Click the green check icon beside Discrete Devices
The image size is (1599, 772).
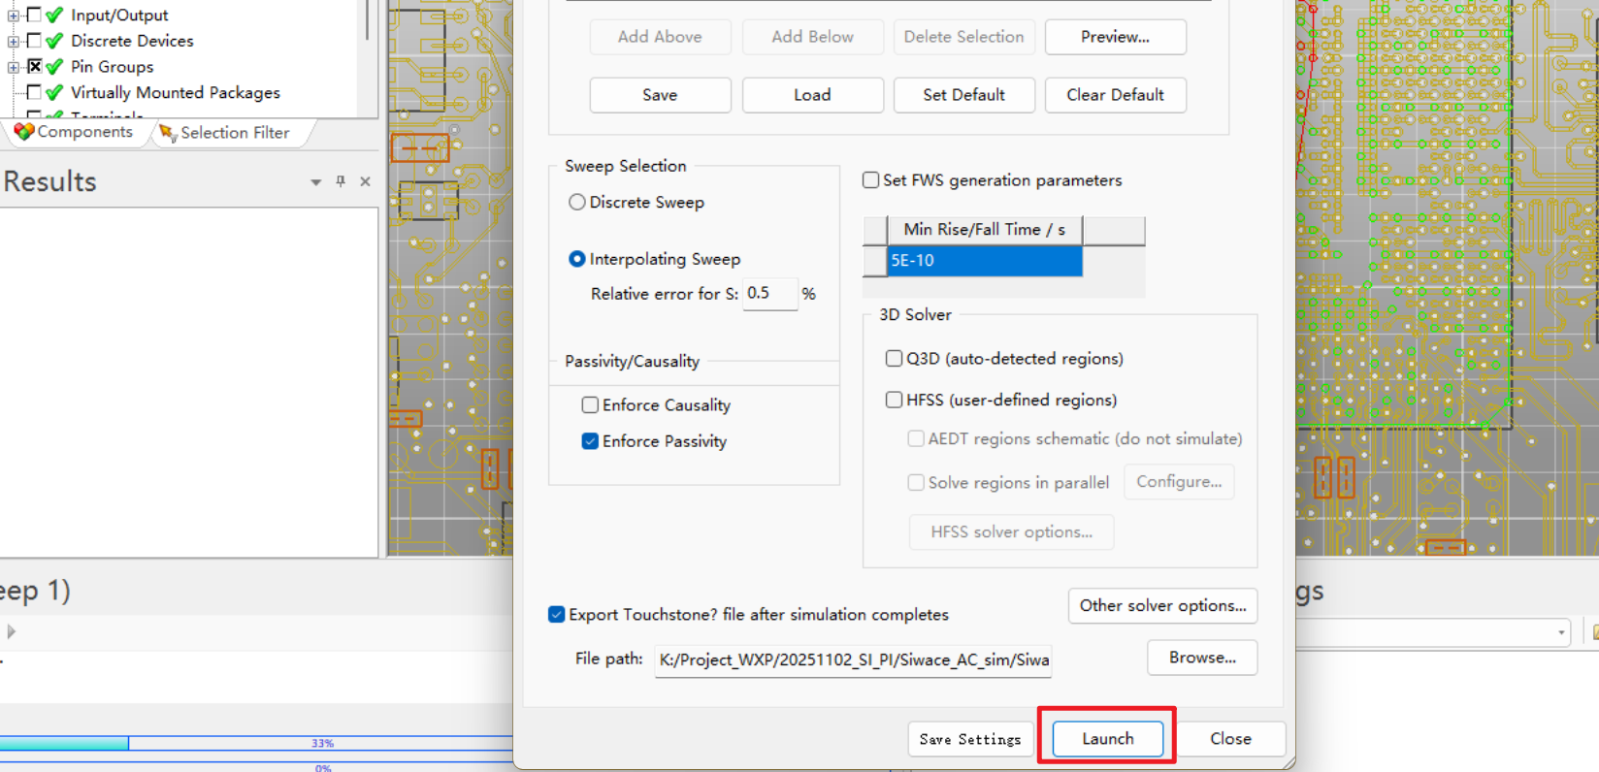[x=54, y=41]
